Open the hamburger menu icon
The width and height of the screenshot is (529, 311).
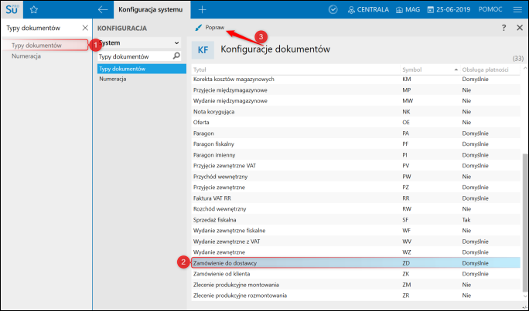click(517, 10)
